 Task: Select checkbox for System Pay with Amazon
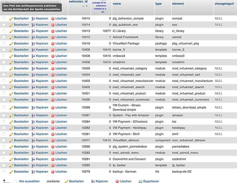click(4, 115)
